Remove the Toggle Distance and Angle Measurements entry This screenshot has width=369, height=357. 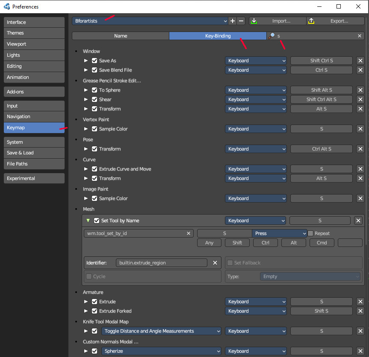click(x=360, y=331)
